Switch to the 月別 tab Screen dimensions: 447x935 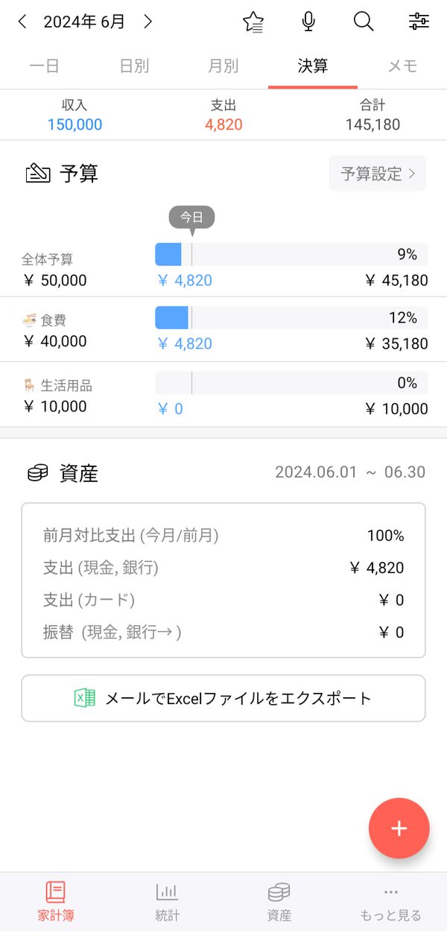223,66
